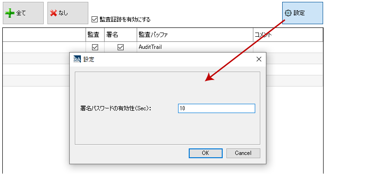Viewport: 384px width, 174px height.
Task: Confirm the dialog with OK
Action: tap(205, 153)
